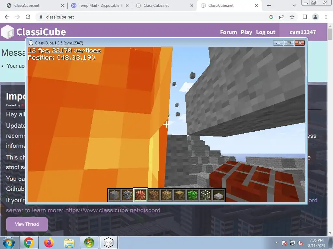Image resolution: width=333 pixels, height=249 pixels.
Task: Open a new browser tab
Action: point(269,6)
